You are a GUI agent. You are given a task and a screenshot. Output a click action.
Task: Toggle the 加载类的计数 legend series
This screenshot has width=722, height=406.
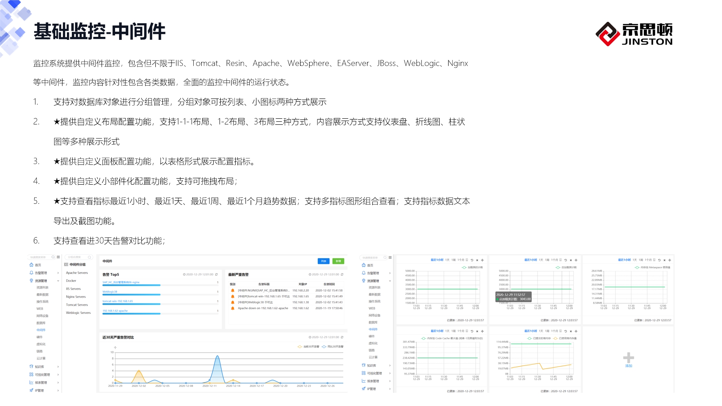click(472, 268)
